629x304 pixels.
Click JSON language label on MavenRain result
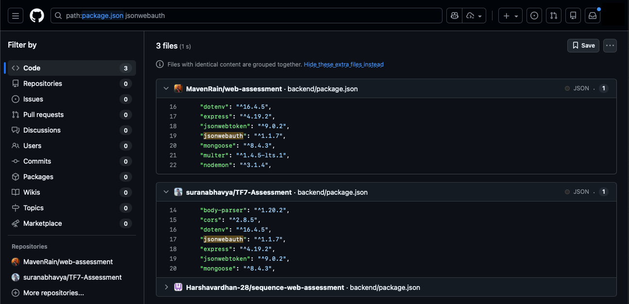coord(581,88)
